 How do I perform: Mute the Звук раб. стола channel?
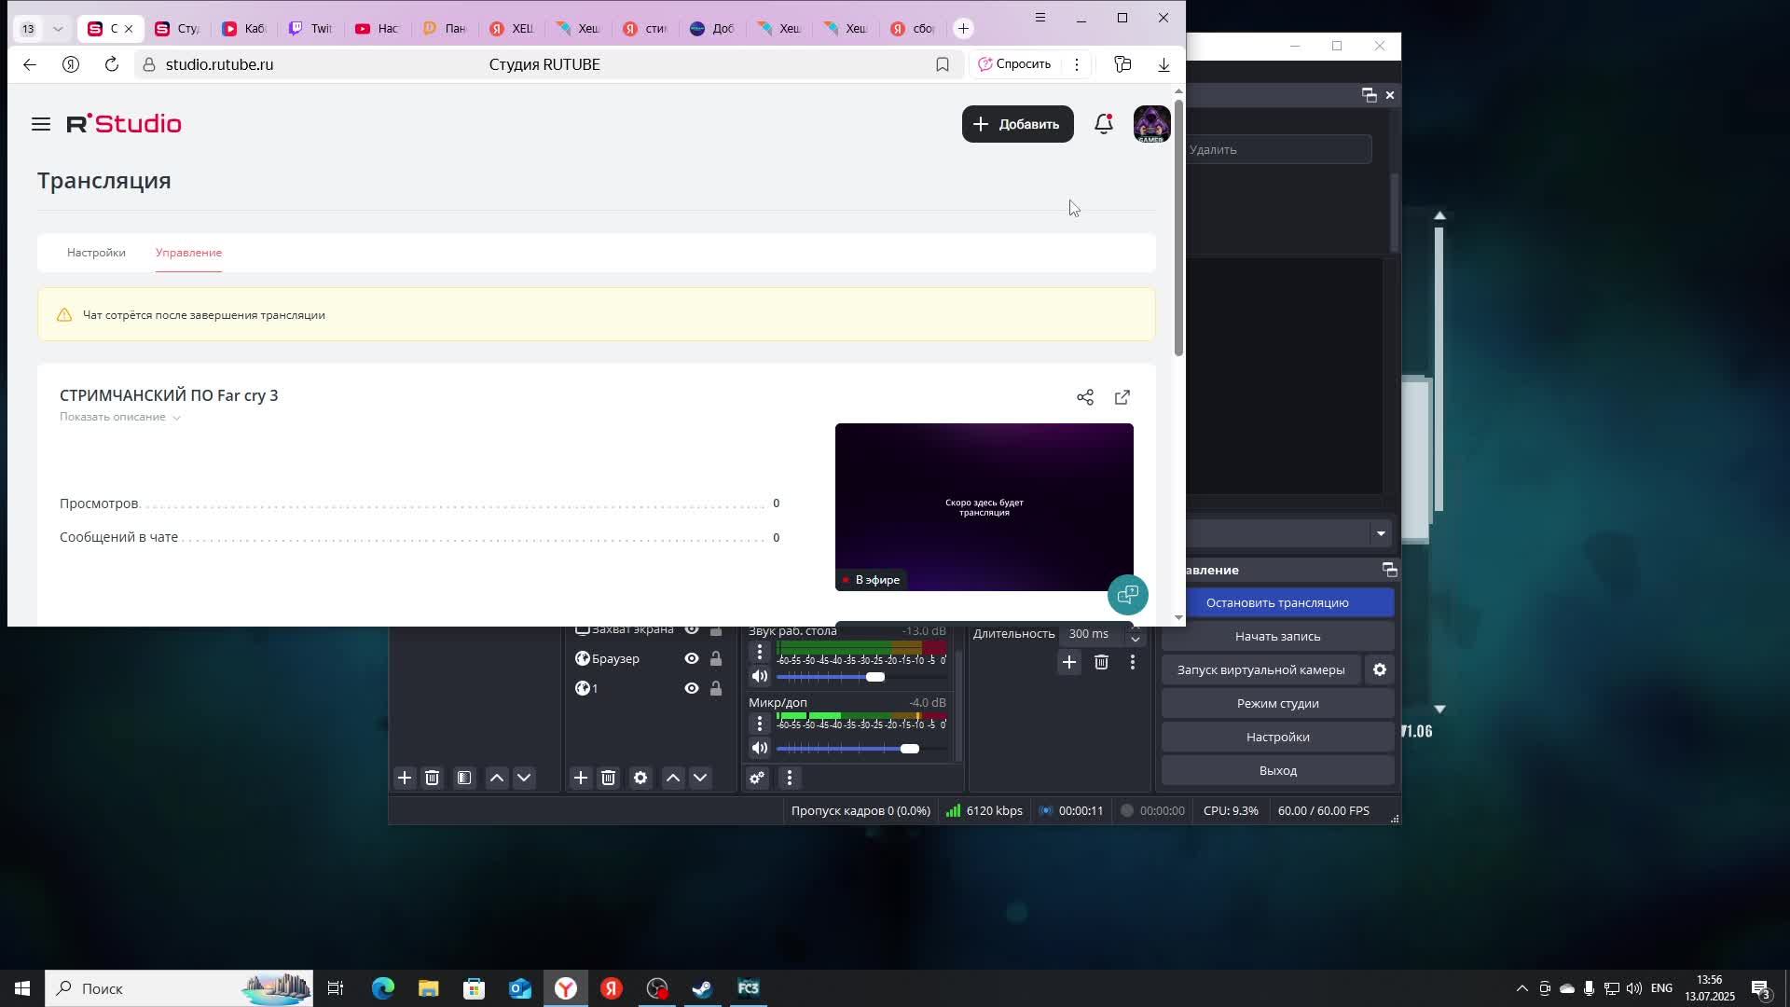[x=760, y=676]
